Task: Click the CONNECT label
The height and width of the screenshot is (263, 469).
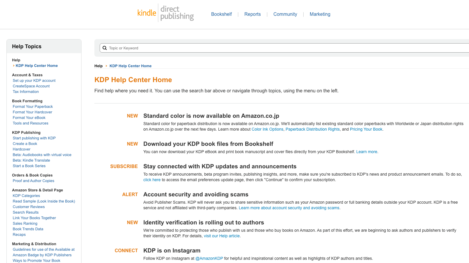Action: 126,250
